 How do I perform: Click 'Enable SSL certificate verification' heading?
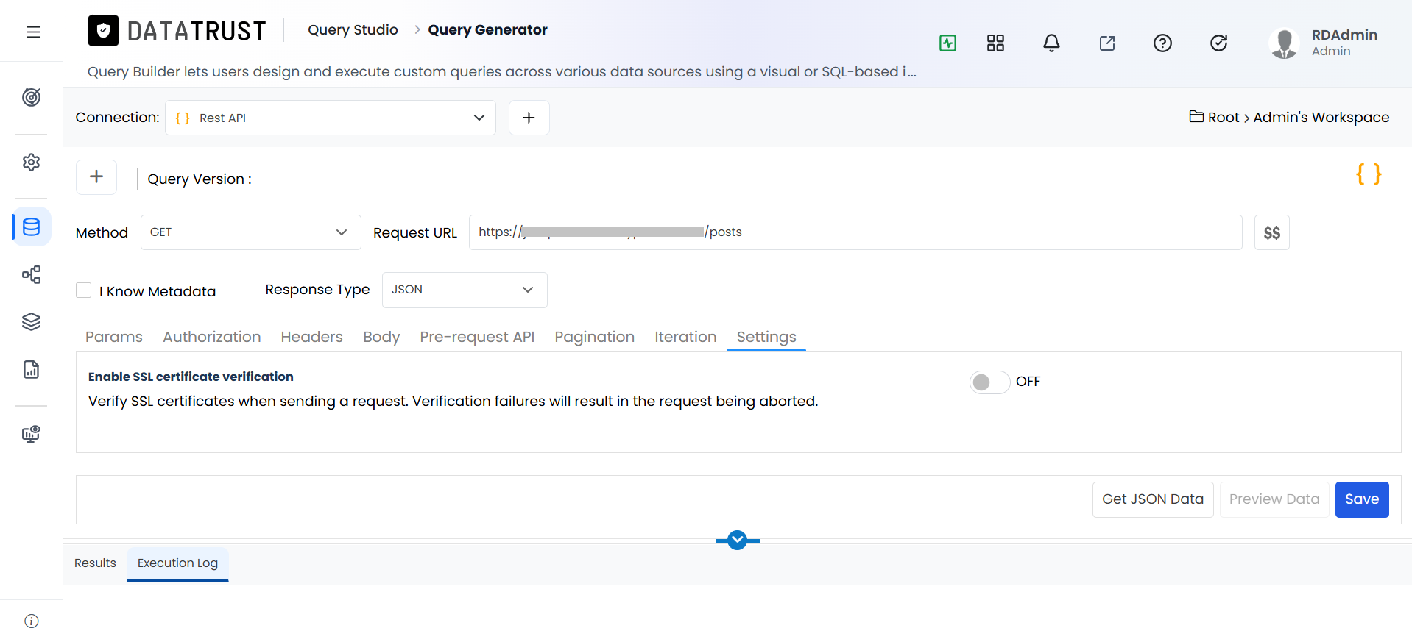pyautogui.click(x=191, y=377)
